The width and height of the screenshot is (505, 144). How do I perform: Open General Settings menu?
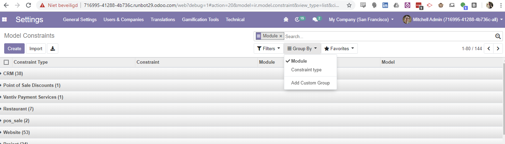[x=80, y=20]
